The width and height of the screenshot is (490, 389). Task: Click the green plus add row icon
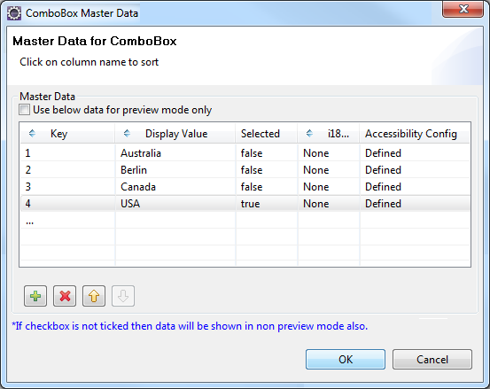pos(35,296)
